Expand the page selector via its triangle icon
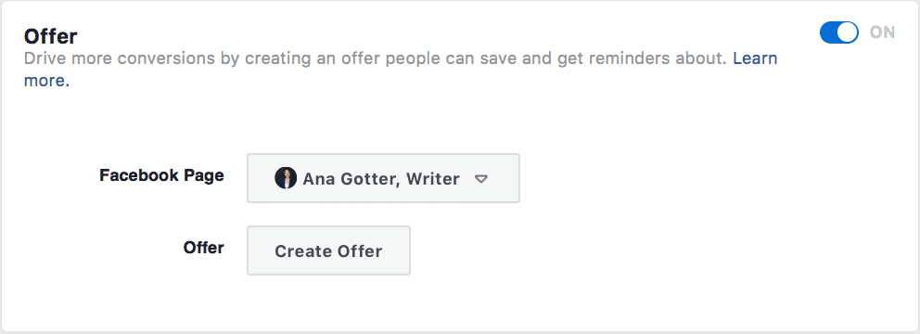Viewport: 920px width, 334px height. coord(481,179)
